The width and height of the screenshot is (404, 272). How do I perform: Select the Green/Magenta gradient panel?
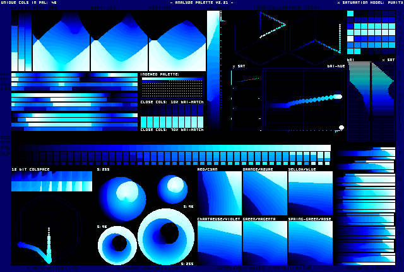[264, 242]
